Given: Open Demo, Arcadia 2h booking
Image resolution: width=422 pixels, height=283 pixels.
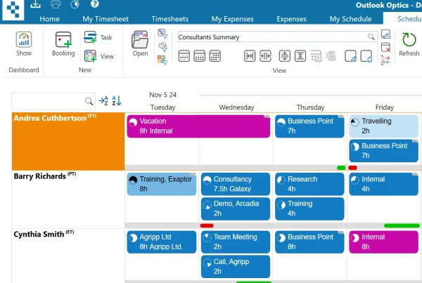Looking at the screenshot, I should pos(236,209).
